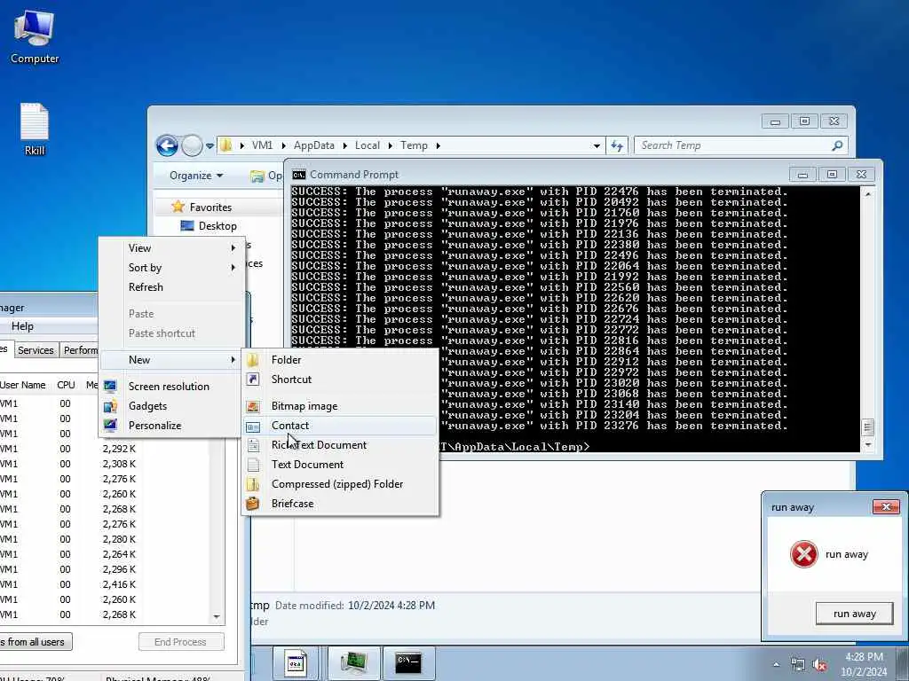Open the taskbar Command Prompt button
Image resolution: width=909 pixels, height=681 pixels.
pyautogui.click(x=408, y=663)
